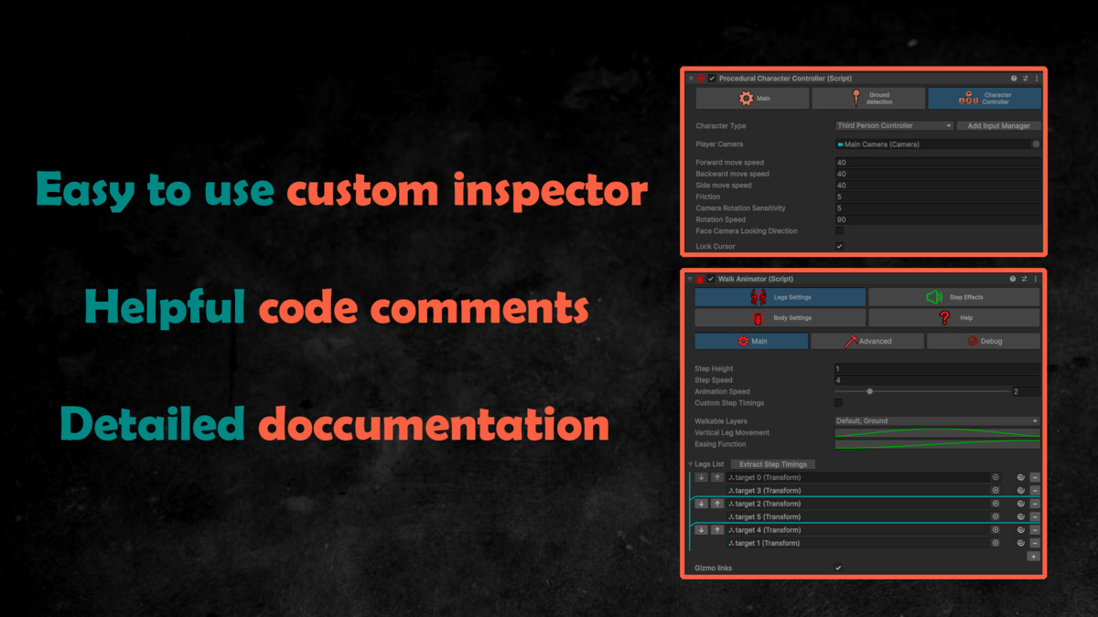Open presets icon in Walk Animator header
The image size is (1098, 617).
click(1025, 279)
